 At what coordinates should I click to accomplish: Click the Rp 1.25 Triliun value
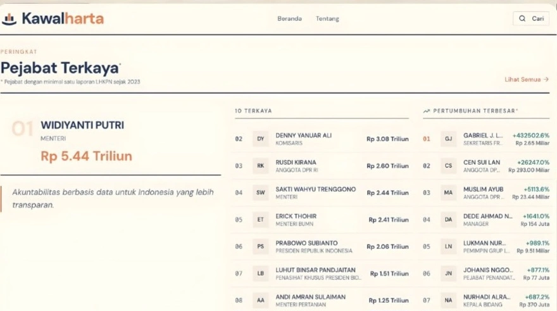[x=389, y=300]
